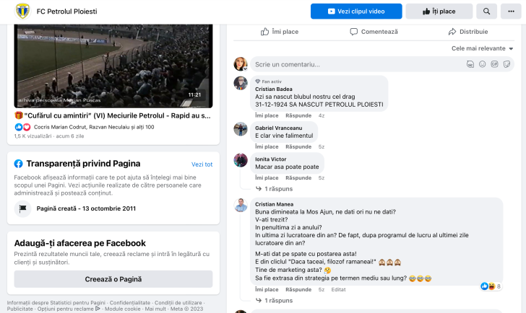Open the sticker picker in comment box
This screenshot has height=313, width=526.
coord(506,64)
